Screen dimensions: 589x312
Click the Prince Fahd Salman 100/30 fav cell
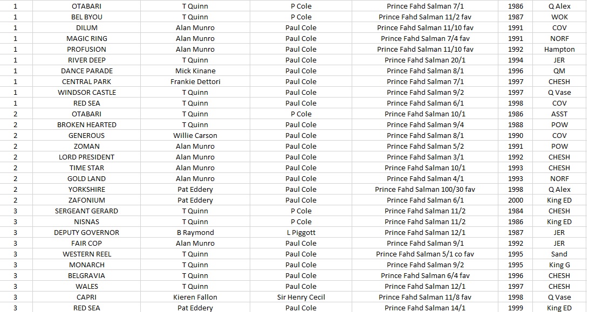pos(425,189)
